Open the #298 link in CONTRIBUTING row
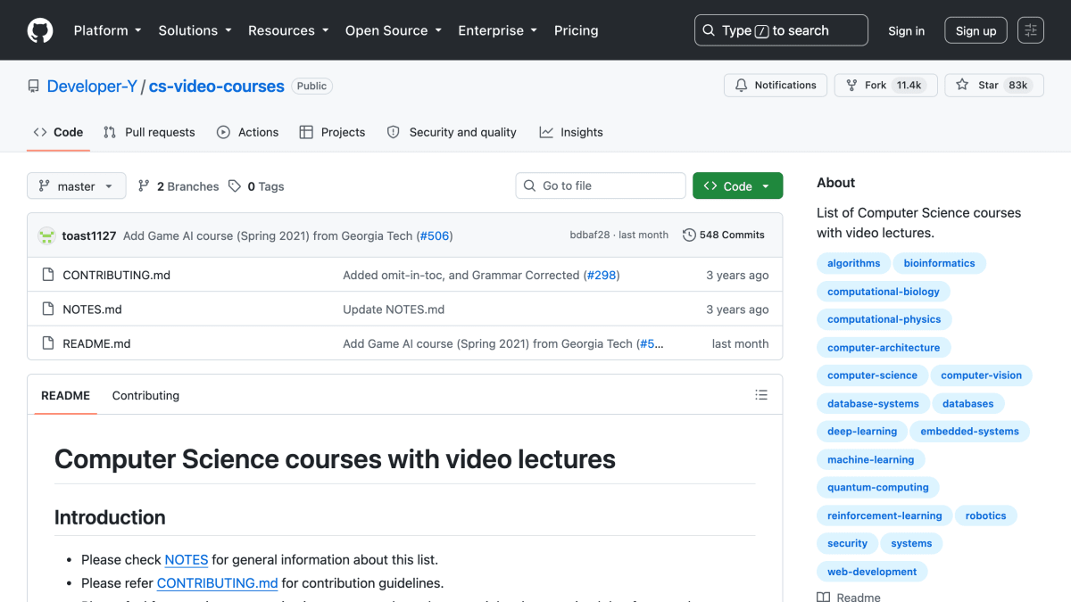 [x=602, y=275]
